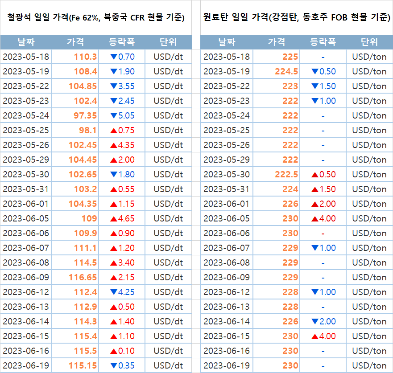The height and width of the screenshot is (373, 393).
Task: Click iron ore date 2023-06-09
Action: pos(26,277)
